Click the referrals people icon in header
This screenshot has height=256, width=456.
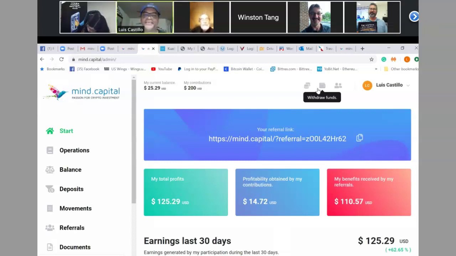[x=338, y=85]
